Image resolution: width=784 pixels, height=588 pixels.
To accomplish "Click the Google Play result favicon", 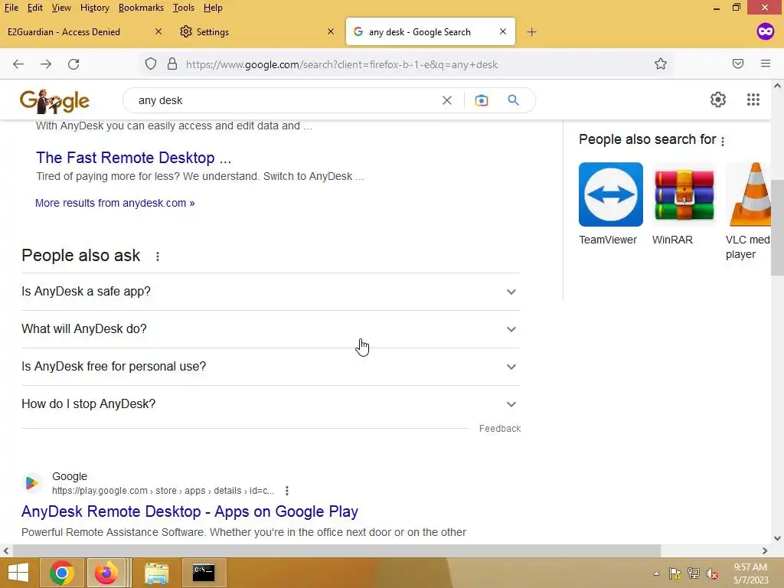I will point(31,483).
